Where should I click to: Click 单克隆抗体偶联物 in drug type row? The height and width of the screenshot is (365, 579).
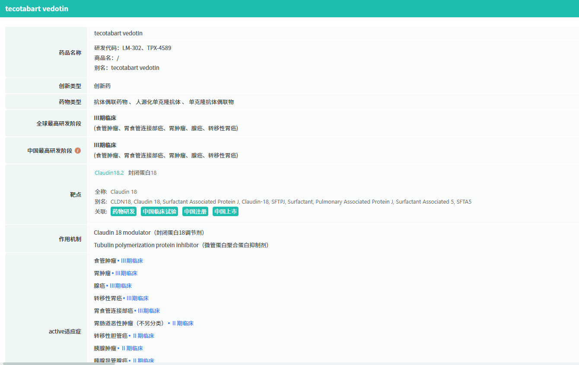coord(211,102)
